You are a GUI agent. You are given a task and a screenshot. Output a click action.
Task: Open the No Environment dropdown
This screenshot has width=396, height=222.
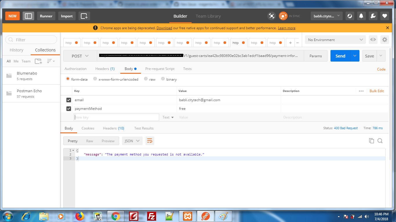(x=335, y=40)
